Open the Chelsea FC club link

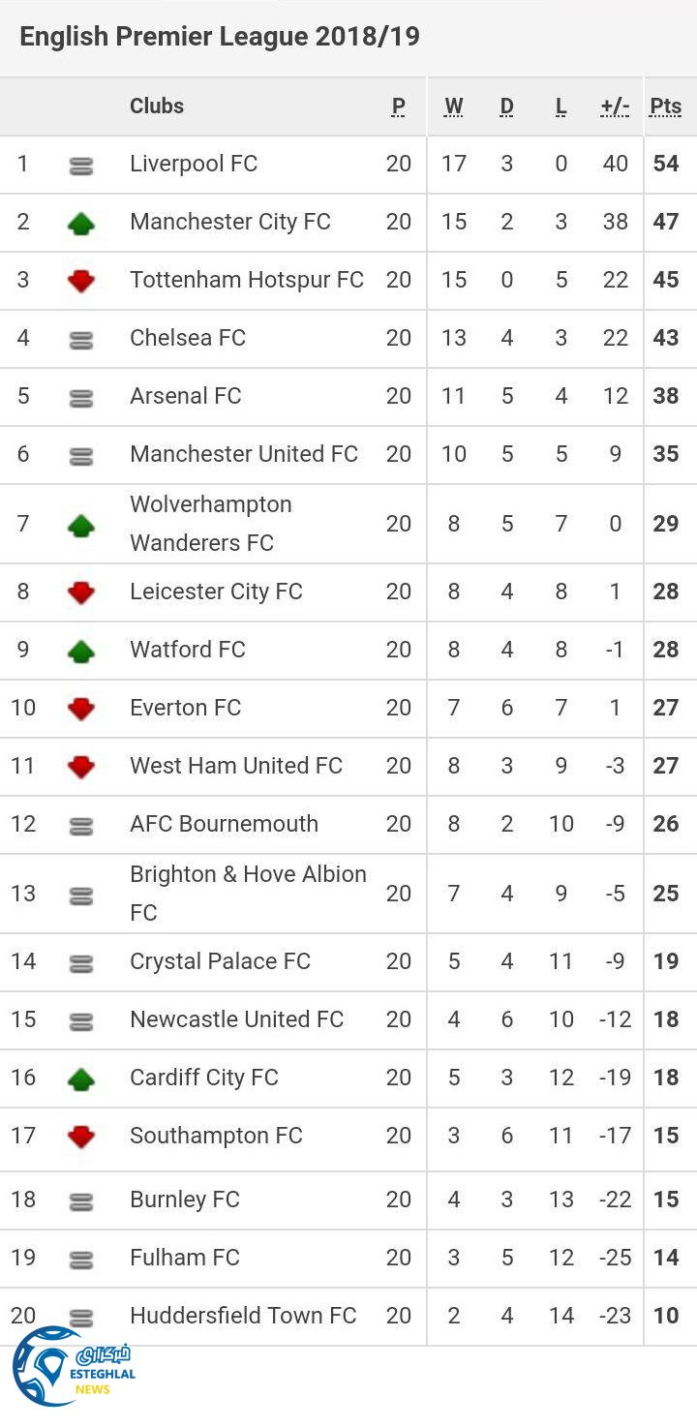pos(188,338)
